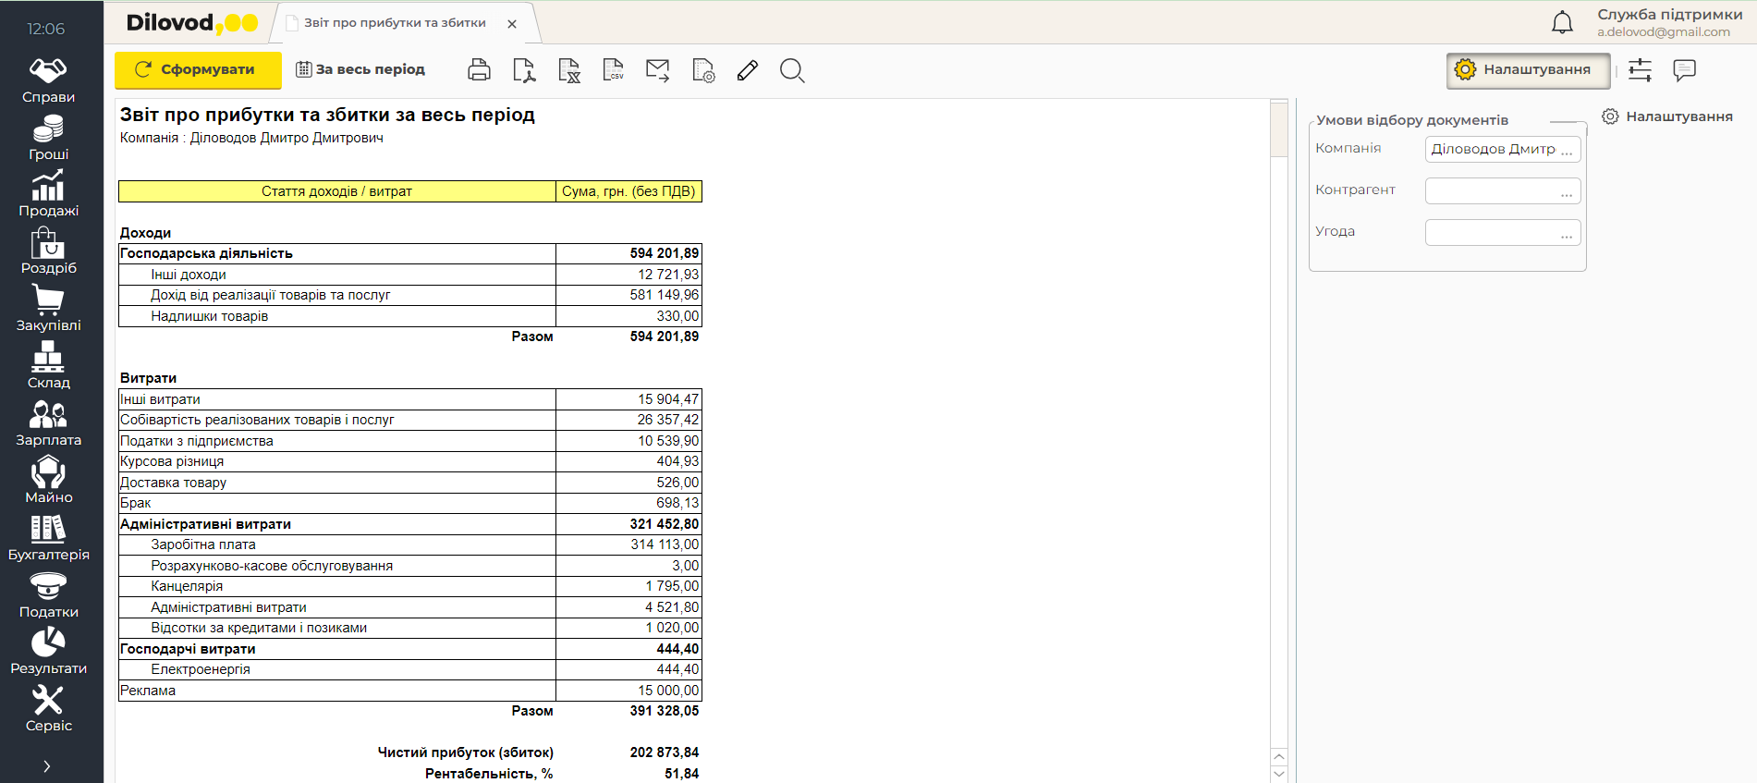Click the Служба підтримки support link
1757x783 pixels.
(x=1669, y=15)
